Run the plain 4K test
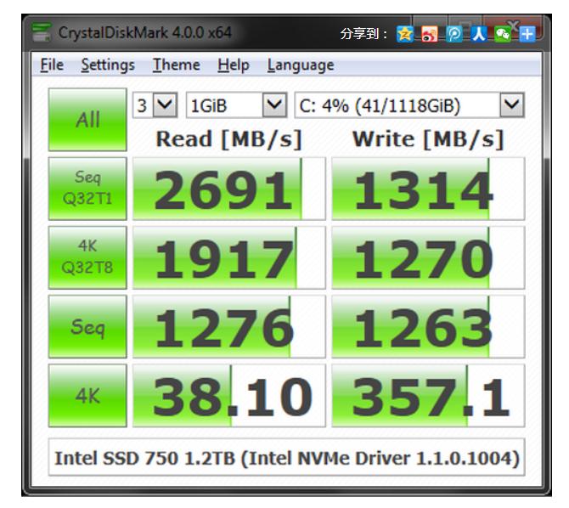 [87, 395]
